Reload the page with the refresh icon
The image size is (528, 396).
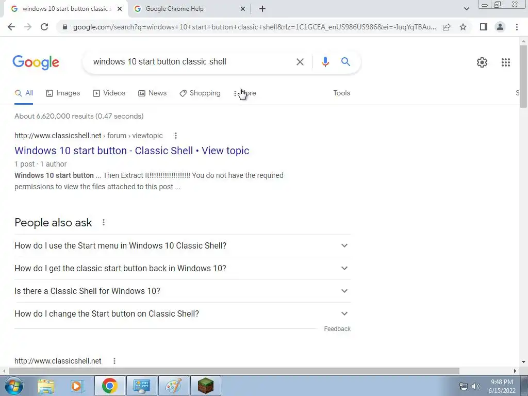(44, 27)
